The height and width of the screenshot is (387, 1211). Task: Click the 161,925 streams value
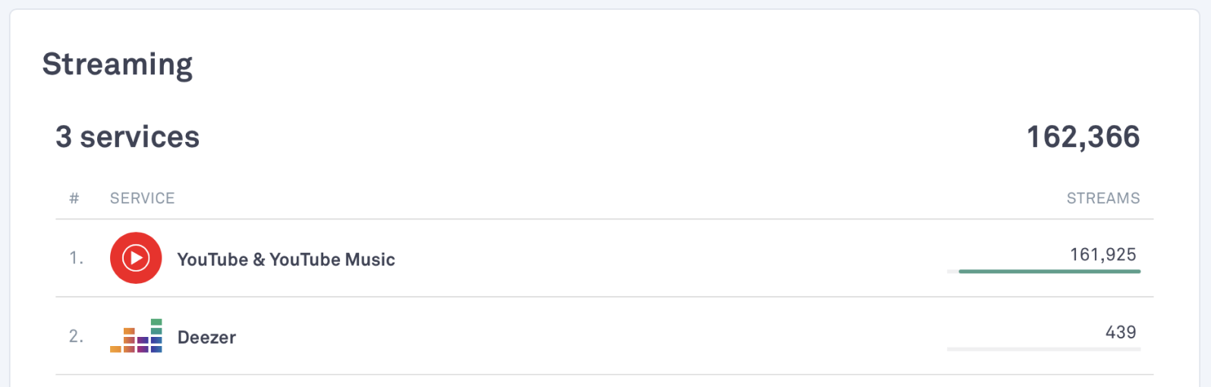pyautogui.click(x=1102, y=255)
